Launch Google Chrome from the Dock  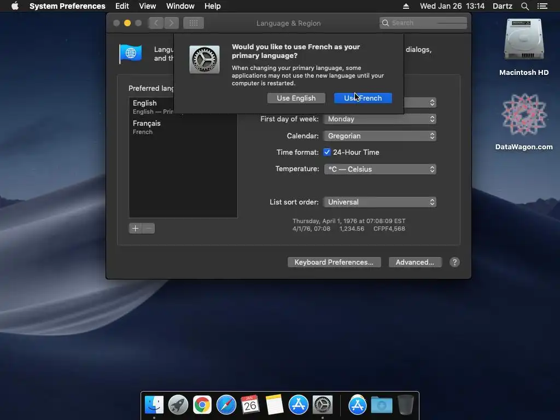[202, 405]
